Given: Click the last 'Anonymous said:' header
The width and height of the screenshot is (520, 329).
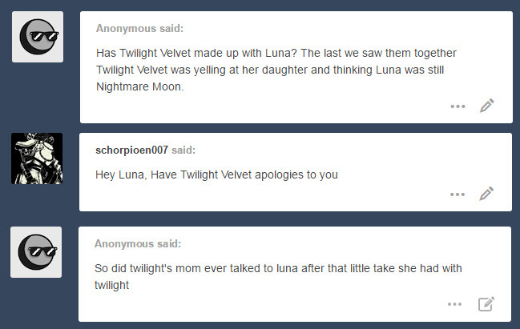Looking at the screenshot, I should pos(138,244).
